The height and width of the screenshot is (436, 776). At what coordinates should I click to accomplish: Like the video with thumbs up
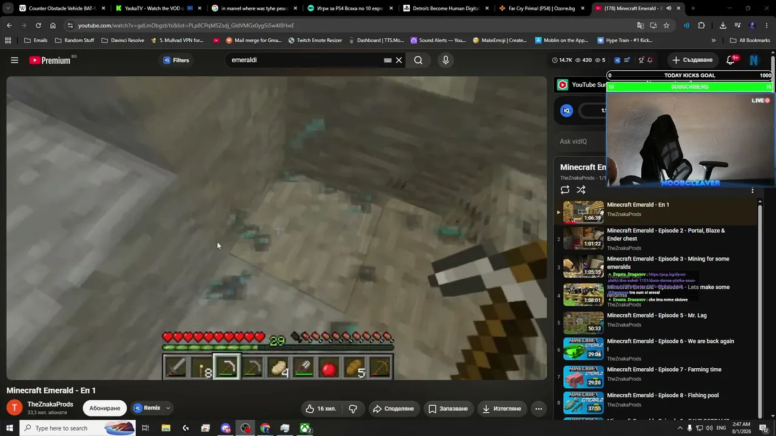321,409
